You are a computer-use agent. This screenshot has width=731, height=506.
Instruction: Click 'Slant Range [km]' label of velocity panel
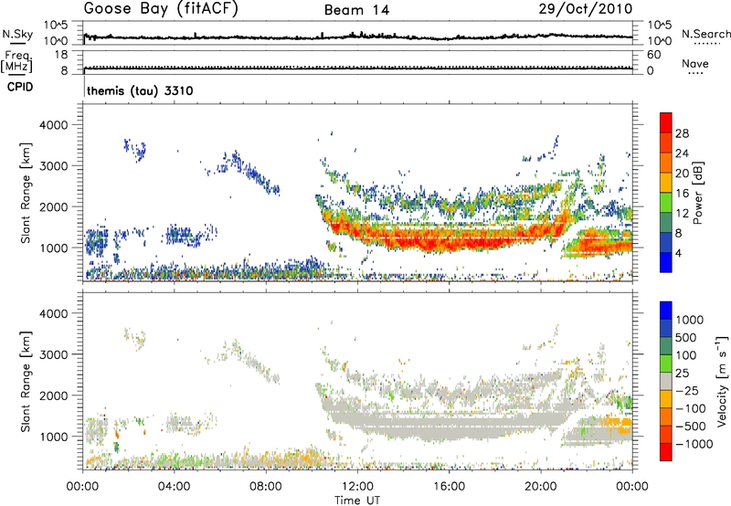[26, 381]
